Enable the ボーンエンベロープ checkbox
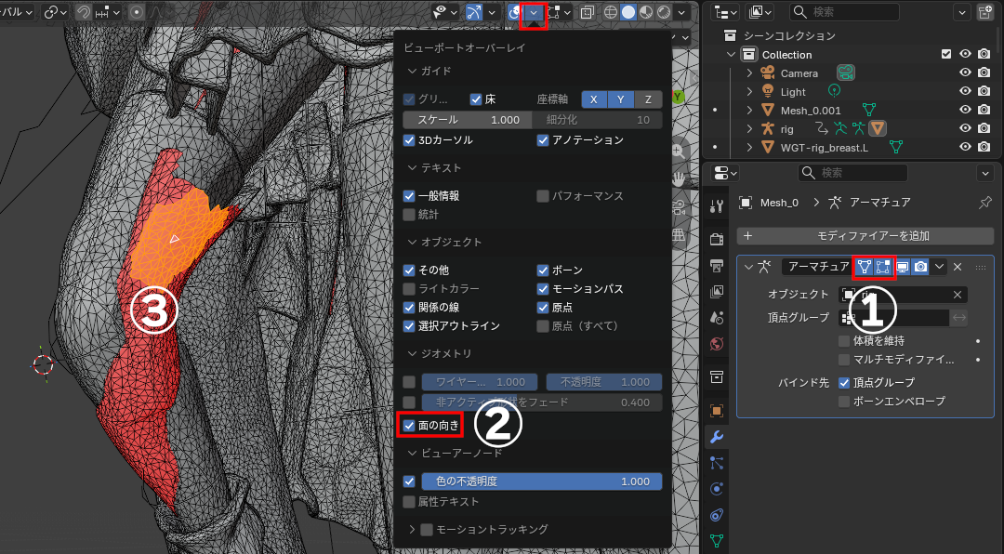 tap(844, 402)
